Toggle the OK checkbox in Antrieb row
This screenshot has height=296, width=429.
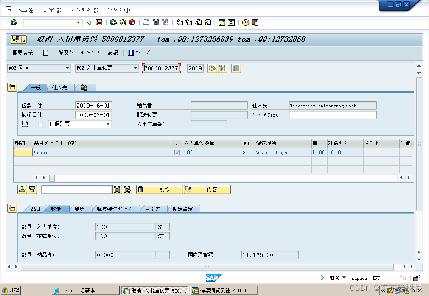pos(177,152)
